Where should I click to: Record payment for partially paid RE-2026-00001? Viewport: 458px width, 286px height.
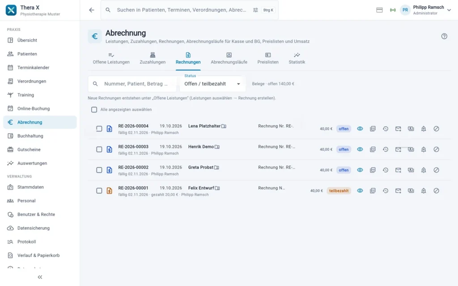click(x=411, y=190)
